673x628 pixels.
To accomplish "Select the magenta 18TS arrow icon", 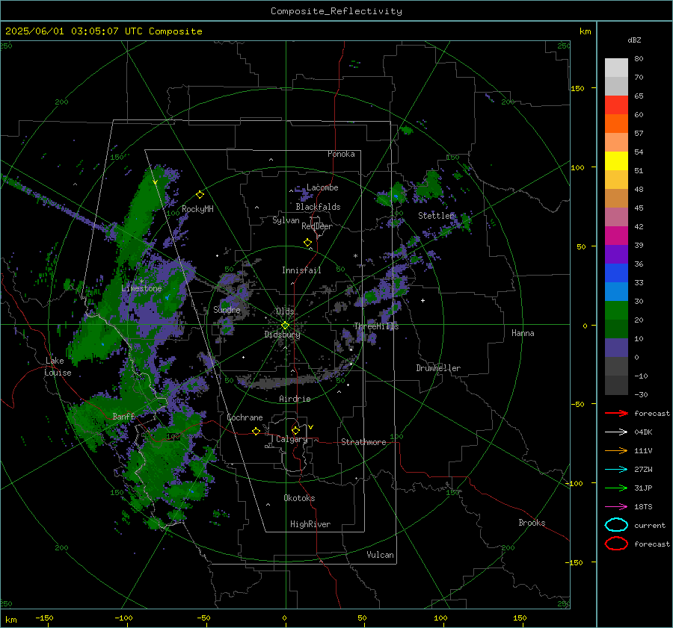I will pyautogui.click(x=616, y=507).
